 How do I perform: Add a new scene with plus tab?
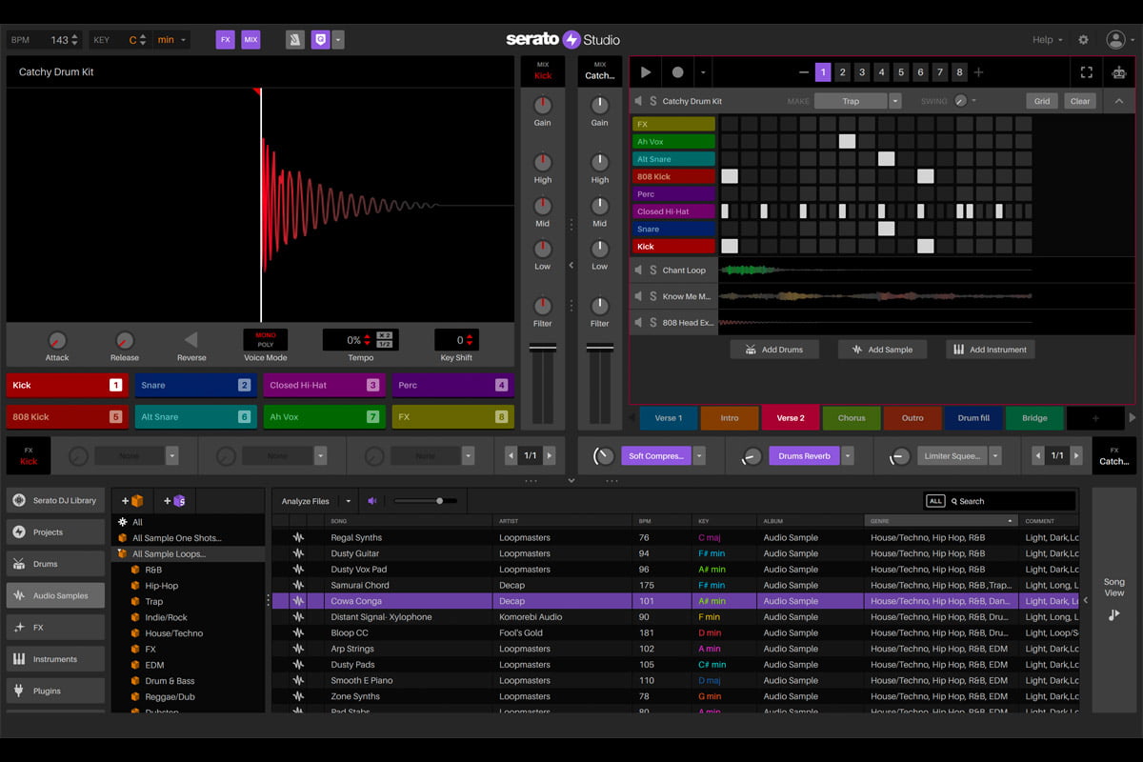click(1095, 418)
